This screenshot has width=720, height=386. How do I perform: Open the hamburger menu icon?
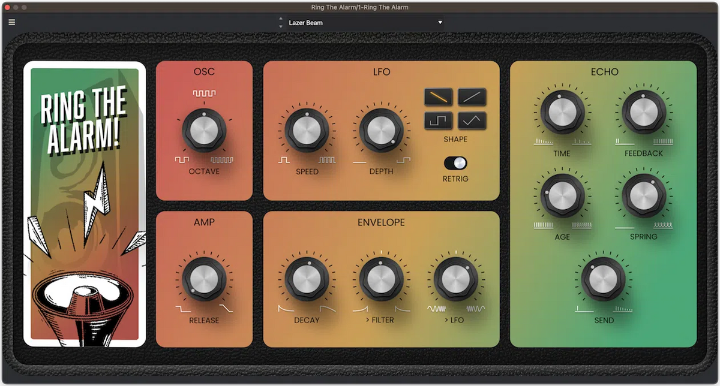pyautogui.click(x=12, y=23)
